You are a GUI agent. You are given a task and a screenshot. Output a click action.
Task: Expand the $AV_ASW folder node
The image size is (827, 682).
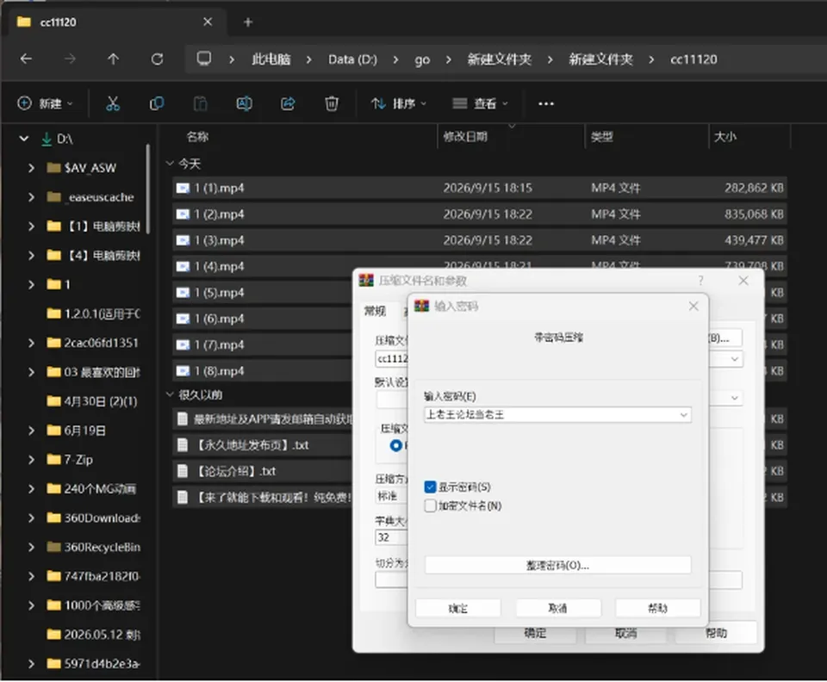pyautogui.click(x=31, y=168)
